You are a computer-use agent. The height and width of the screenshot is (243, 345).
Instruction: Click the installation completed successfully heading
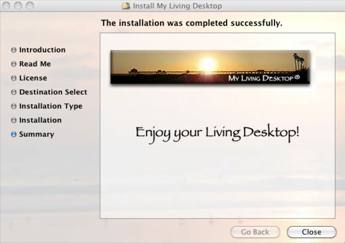[191, 23]
